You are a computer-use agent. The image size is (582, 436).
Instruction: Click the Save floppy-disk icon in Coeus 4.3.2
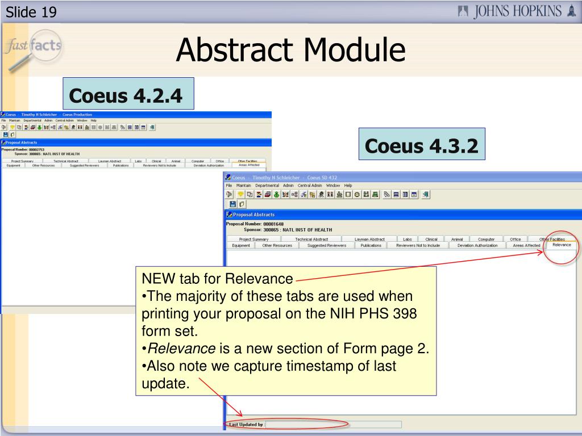point(232,204)
